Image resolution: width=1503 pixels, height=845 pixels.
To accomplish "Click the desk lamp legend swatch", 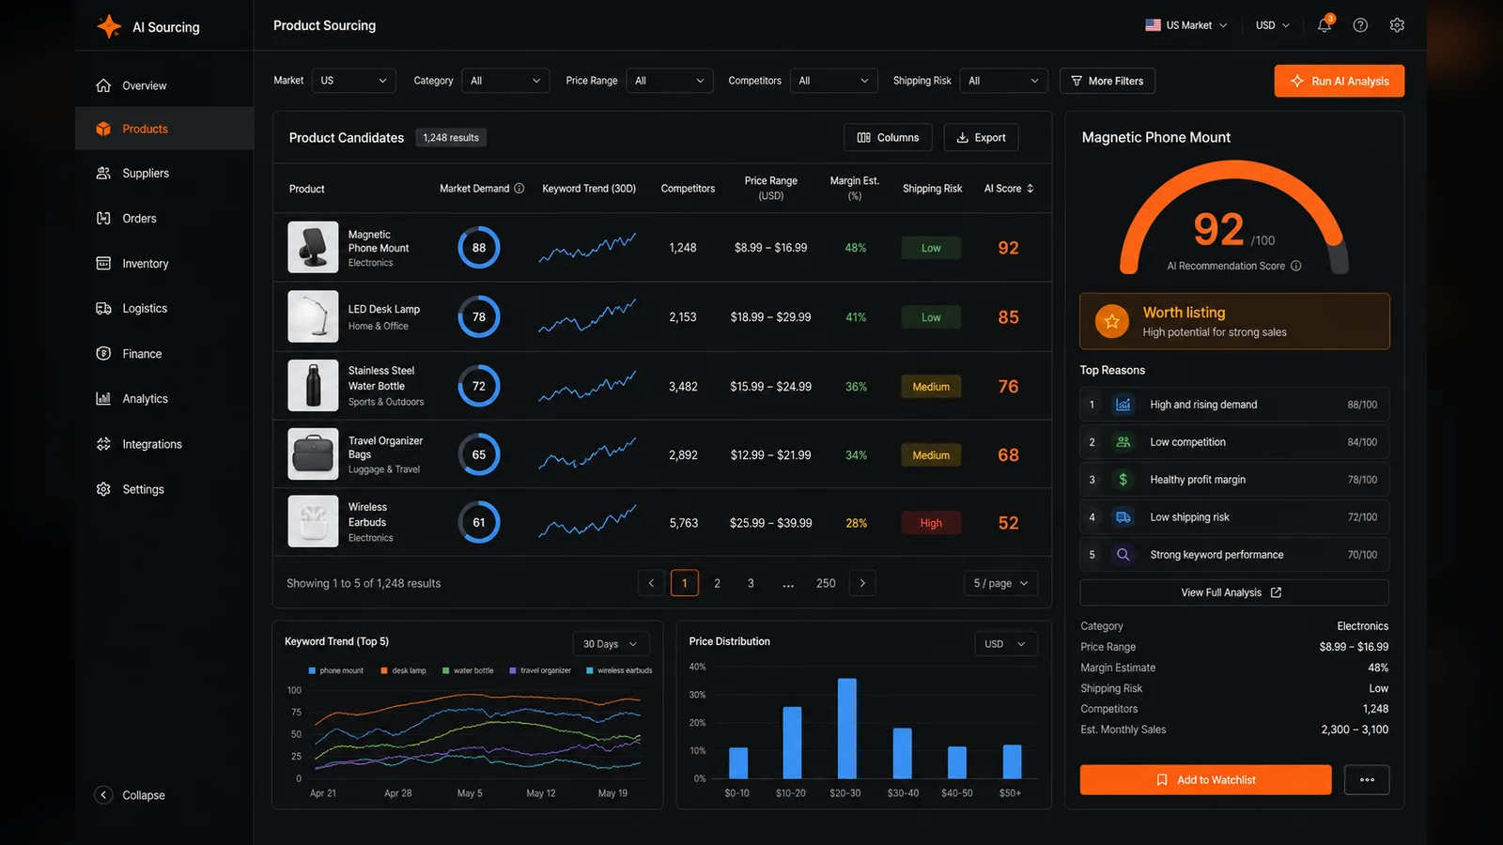I will pos(384,670).
